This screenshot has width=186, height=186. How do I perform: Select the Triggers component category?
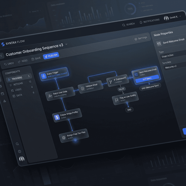pos(19,78)
